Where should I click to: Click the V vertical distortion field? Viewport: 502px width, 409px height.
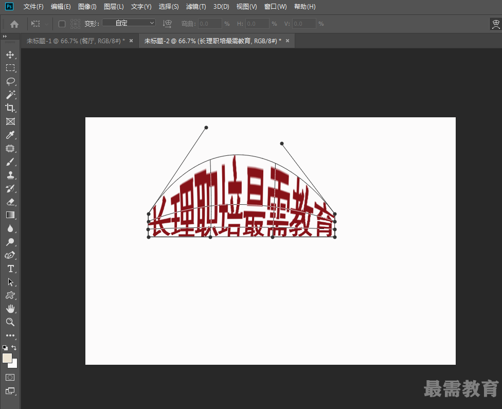point(304,24)
